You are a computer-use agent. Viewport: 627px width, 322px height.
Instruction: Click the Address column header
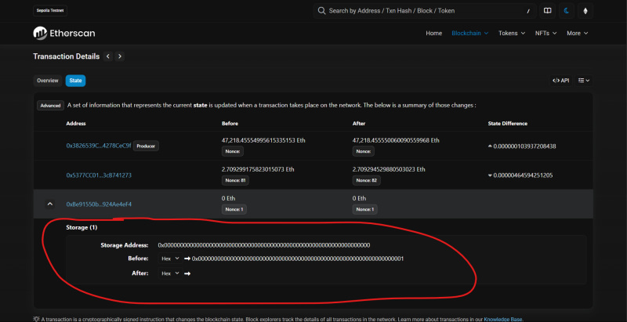(76, 124)
